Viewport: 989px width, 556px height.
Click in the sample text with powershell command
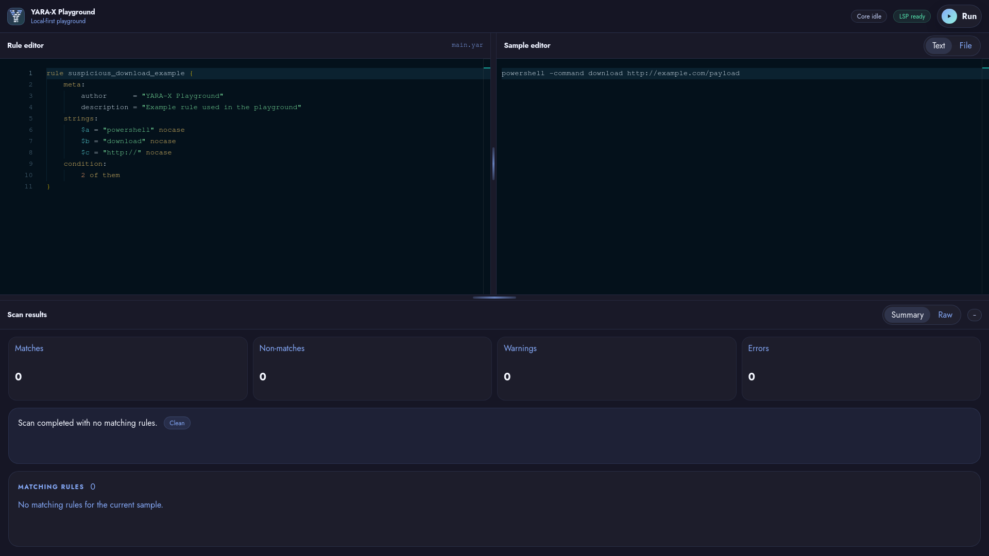tap(620, 74)
